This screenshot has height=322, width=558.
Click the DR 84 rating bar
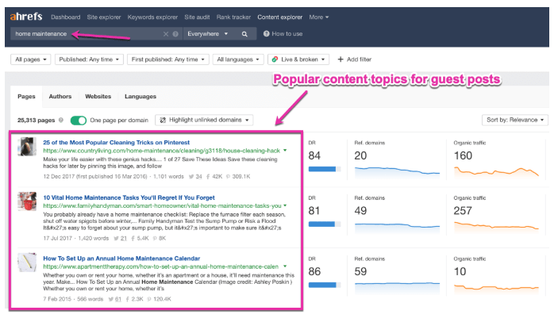[324, 169]
